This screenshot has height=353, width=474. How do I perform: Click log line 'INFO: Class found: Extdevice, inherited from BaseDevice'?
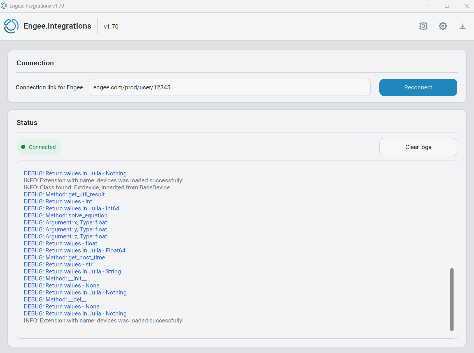coord(97,187)
